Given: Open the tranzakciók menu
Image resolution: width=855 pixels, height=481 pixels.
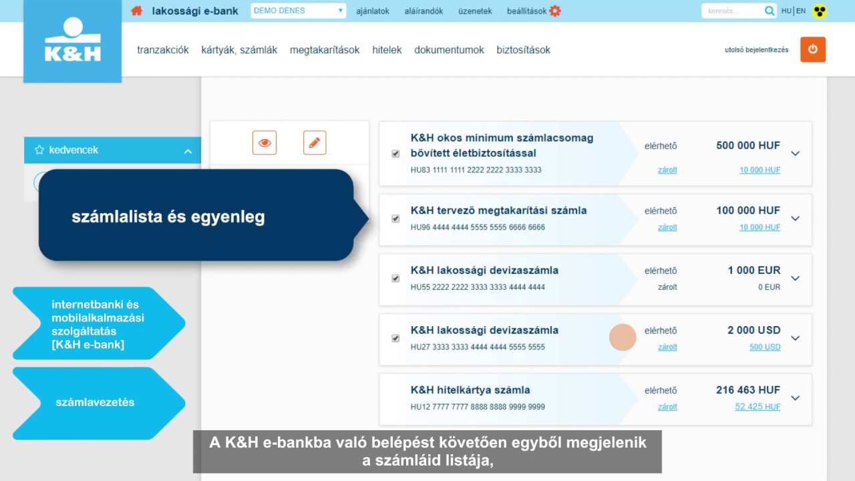Looking at the screenshot, I should coord(163,50).
